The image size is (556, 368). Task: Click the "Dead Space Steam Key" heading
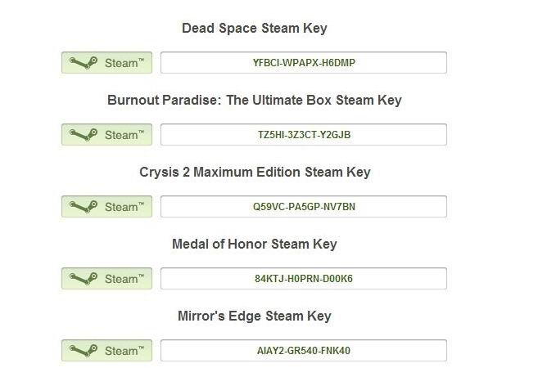[254, 29]
